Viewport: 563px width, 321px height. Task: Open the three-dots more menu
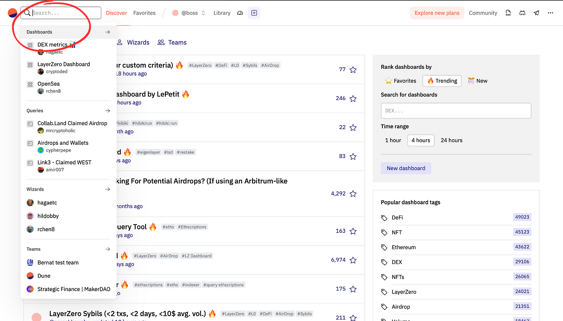551,13
